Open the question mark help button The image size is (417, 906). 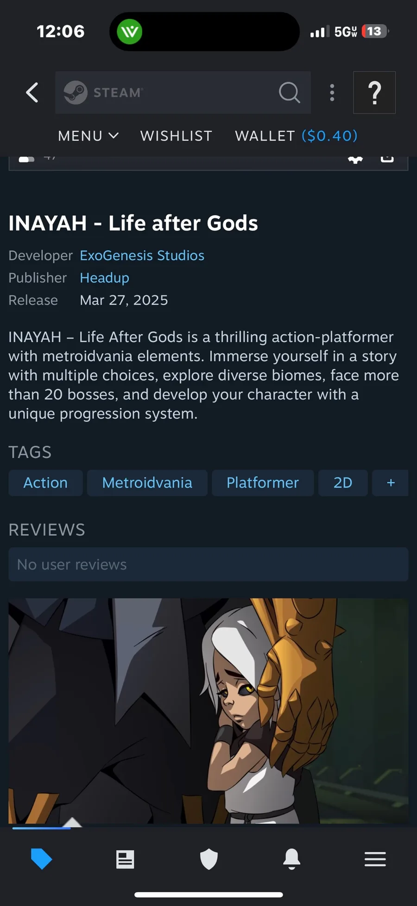[374, 92]
